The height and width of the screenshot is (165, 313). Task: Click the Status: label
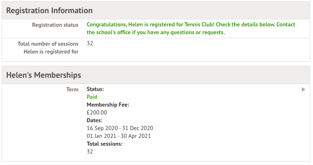coord(95,89)
